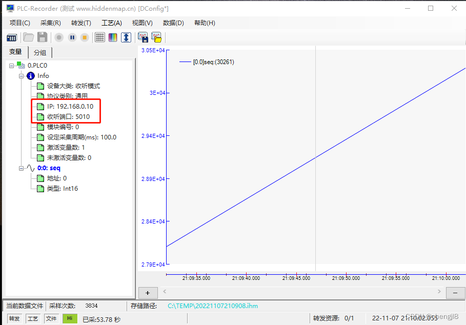Collapse the 0:0: seq variable node

tap(21, 168)
